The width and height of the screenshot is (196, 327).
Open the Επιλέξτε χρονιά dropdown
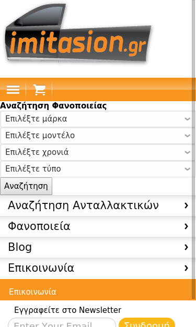[x=97, y=152]
